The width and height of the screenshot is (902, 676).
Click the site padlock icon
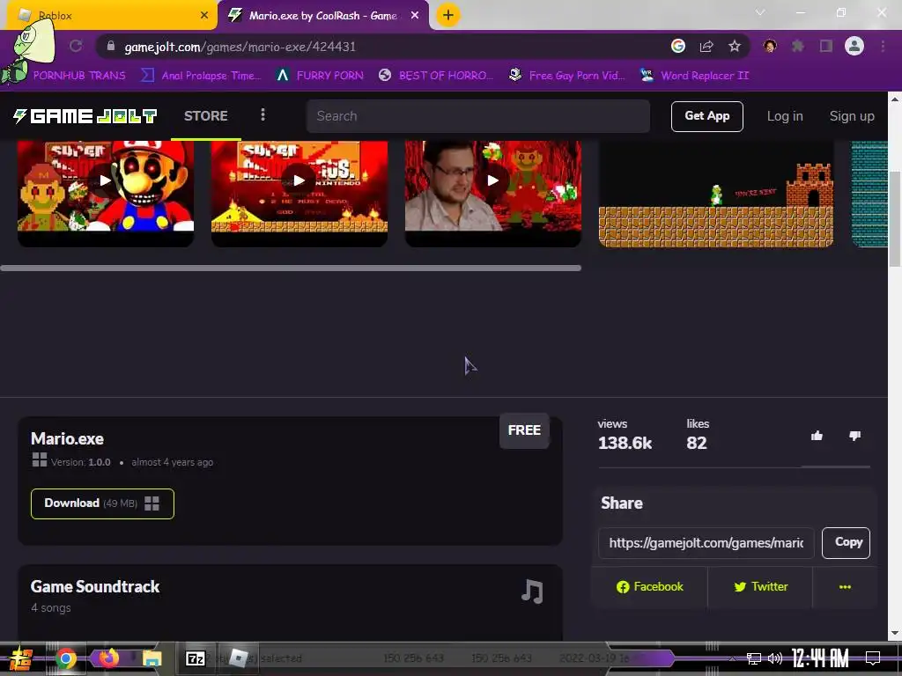[x=111, y=46]
